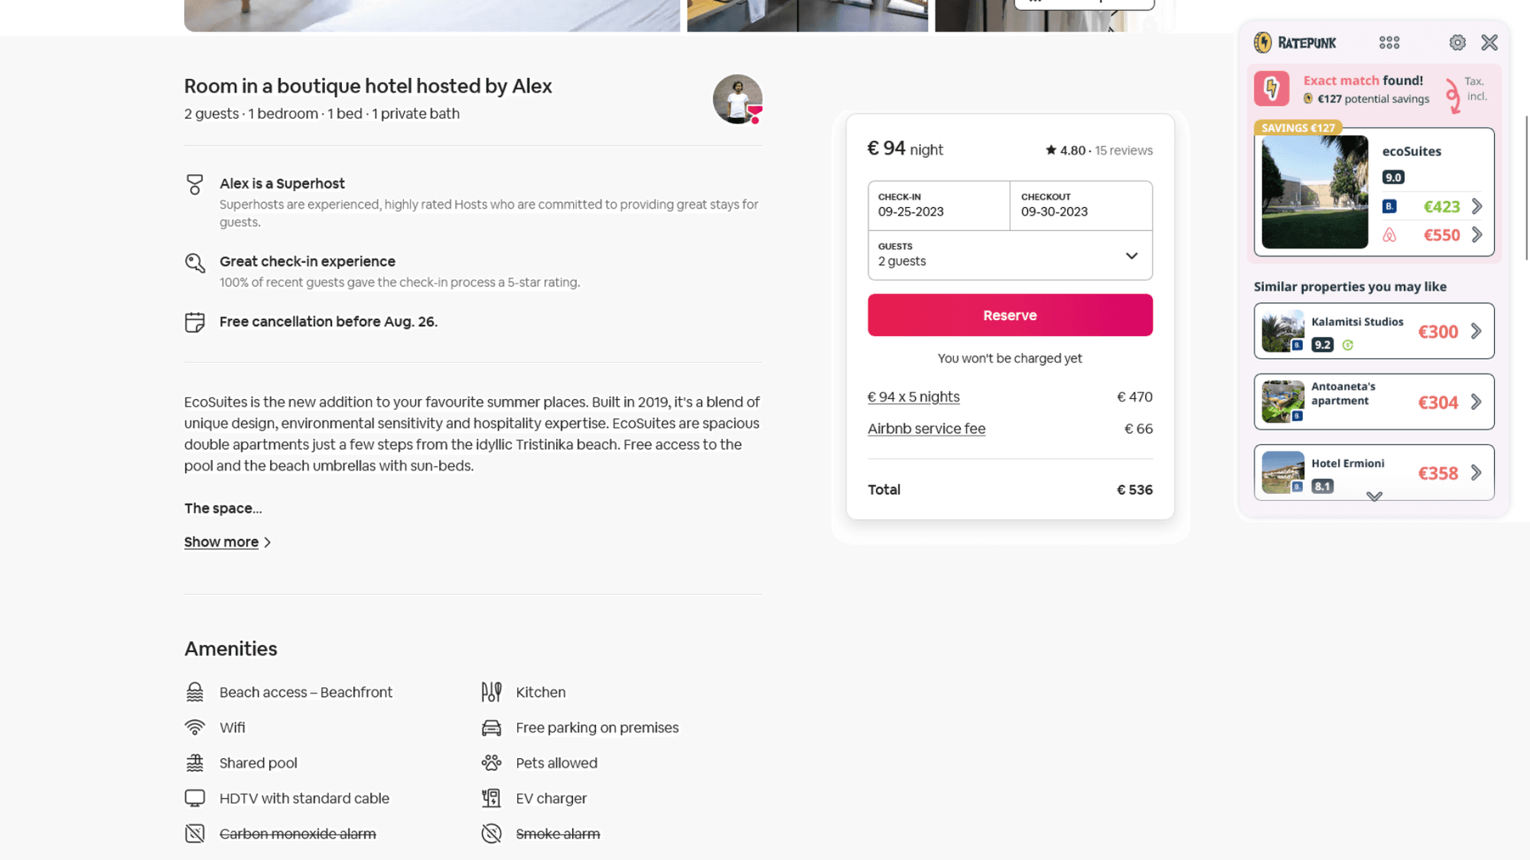Click the Reserve button
Image resolution: width=1530 pixels, height=860 pixels.
(1010, 315)
